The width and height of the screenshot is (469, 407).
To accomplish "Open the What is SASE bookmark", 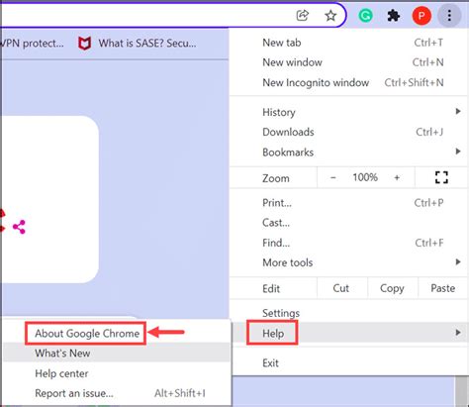I will [137, 44].
